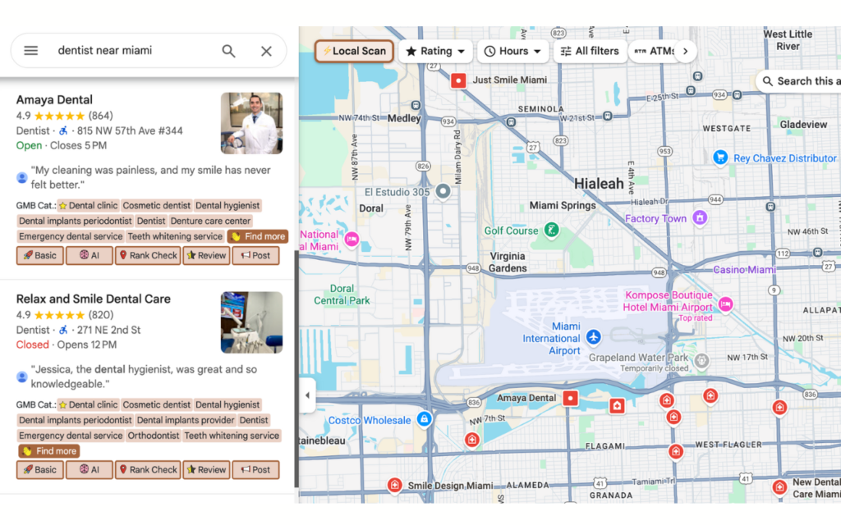Run a Basic audit on Amaya Dental
The height and width of the screenshot is (525, 841).
tap(39, 255)
